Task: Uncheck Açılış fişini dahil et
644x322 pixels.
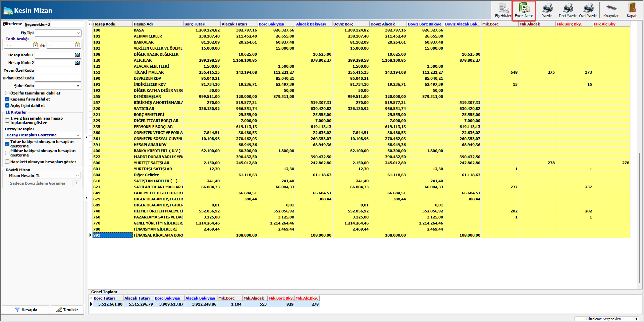Action: [x=7, y=106]
